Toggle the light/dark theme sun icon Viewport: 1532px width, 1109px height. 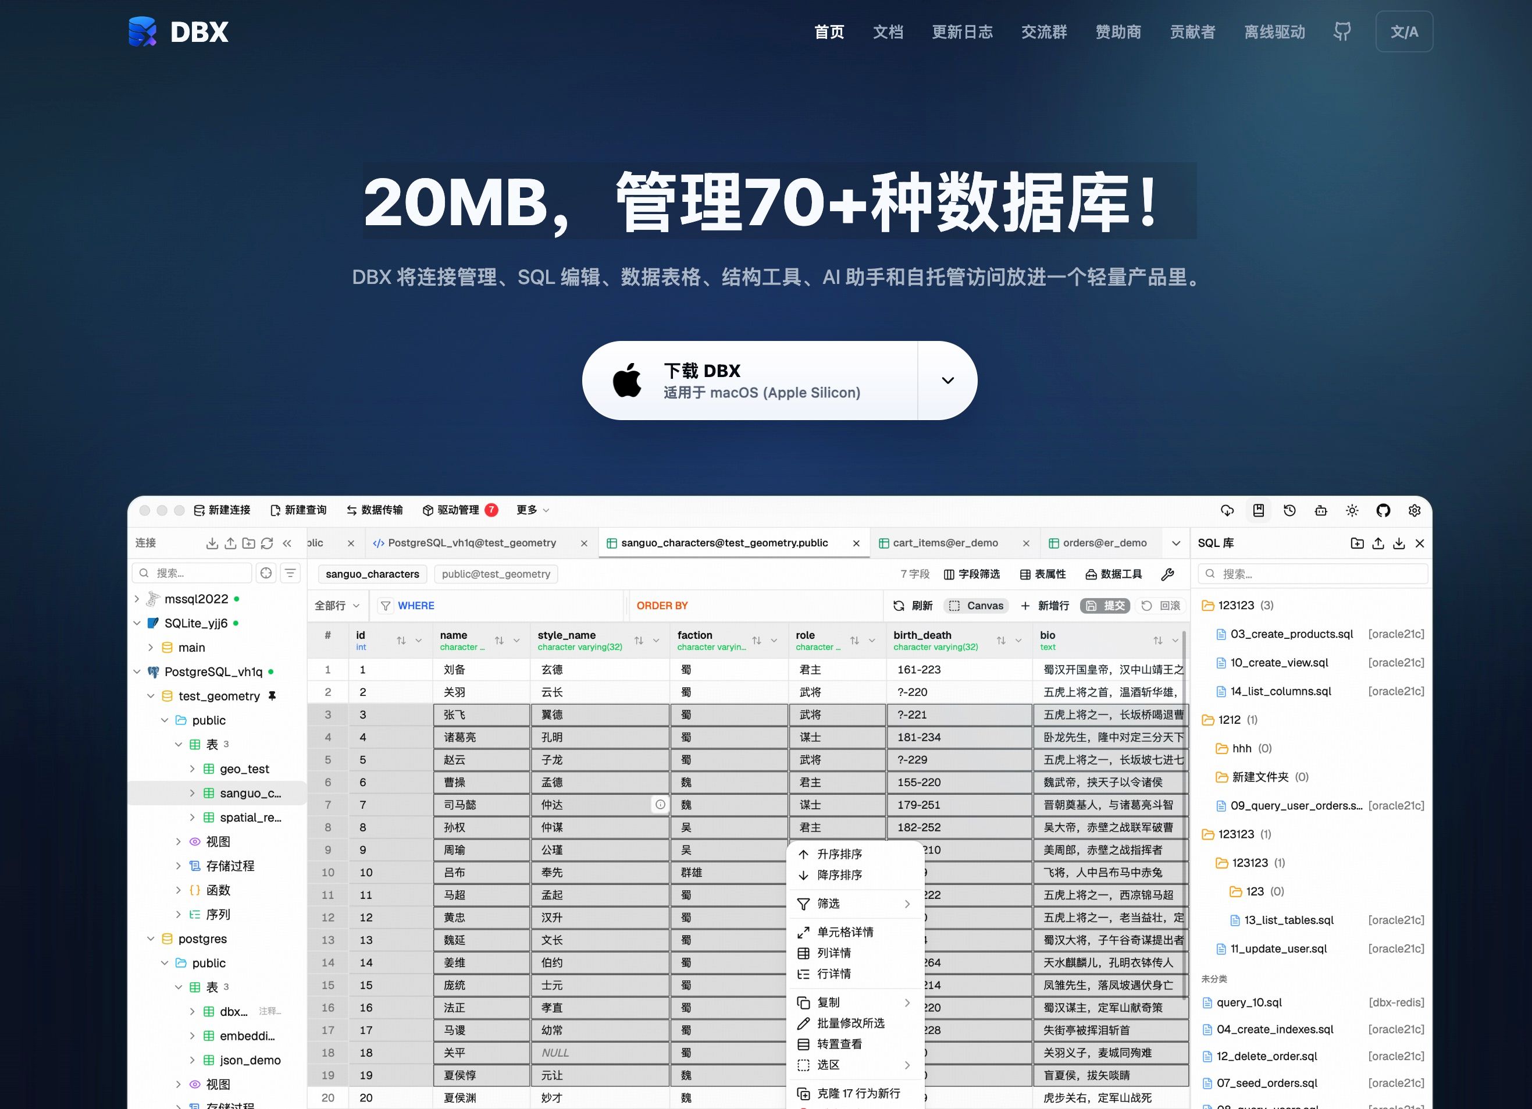(1352, 510)
